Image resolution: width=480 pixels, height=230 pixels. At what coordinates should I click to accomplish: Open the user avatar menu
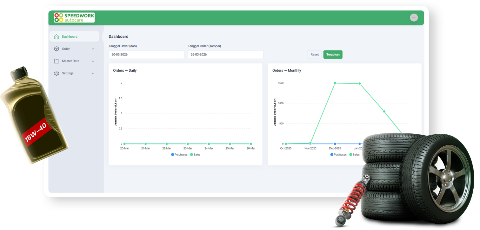click(x=414, y=18)
